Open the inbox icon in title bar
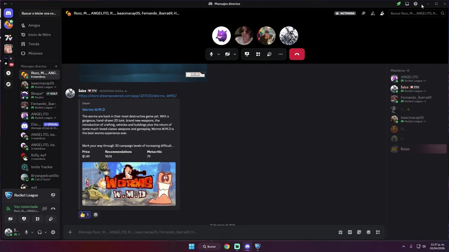The width and height of the screenshot is (449, 252). tap(407, 4)
